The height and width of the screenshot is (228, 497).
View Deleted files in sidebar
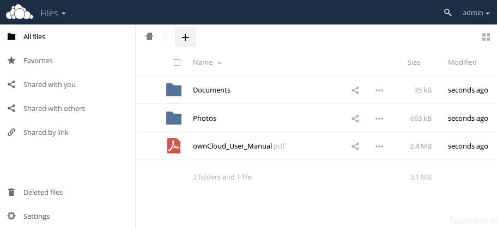(43, 193)
